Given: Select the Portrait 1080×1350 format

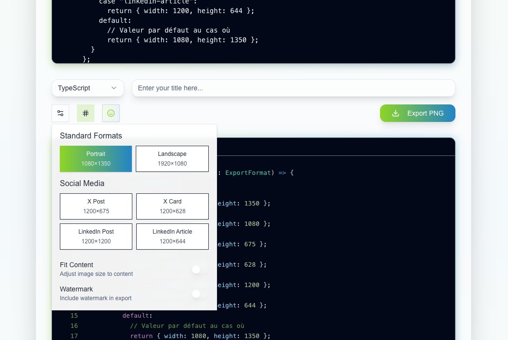Looking at the screenshot, I should click(96, 159).
